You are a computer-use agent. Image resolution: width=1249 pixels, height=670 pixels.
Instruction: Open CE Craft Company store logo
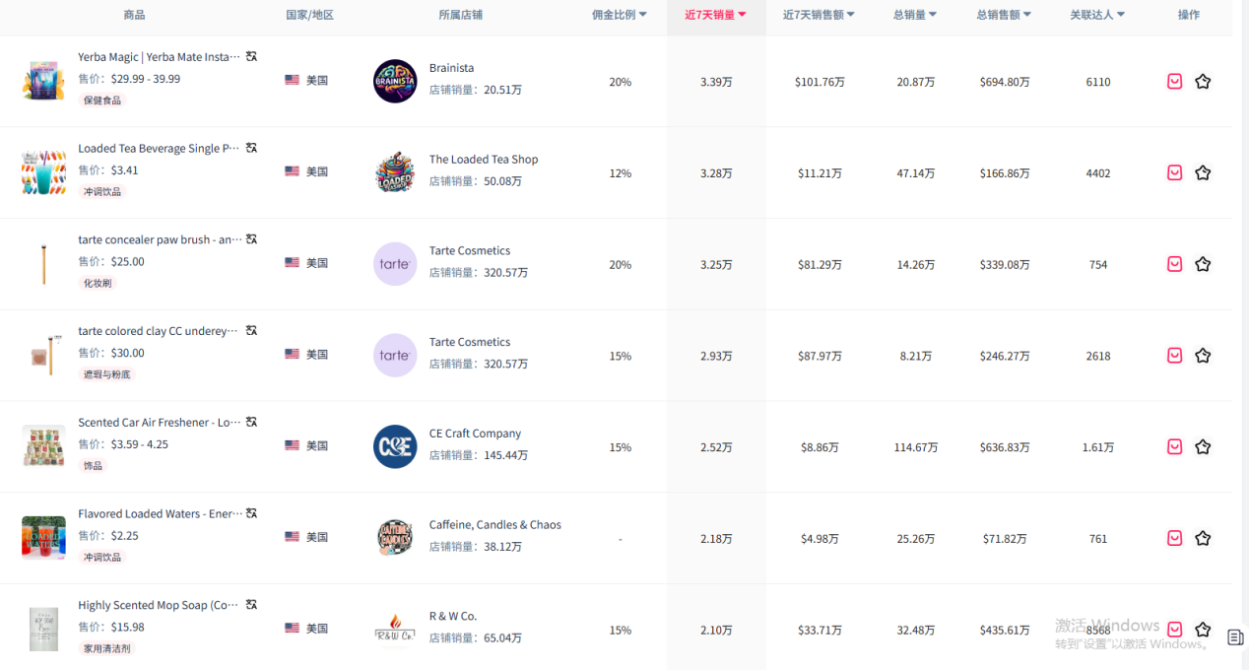pos(395,446)
